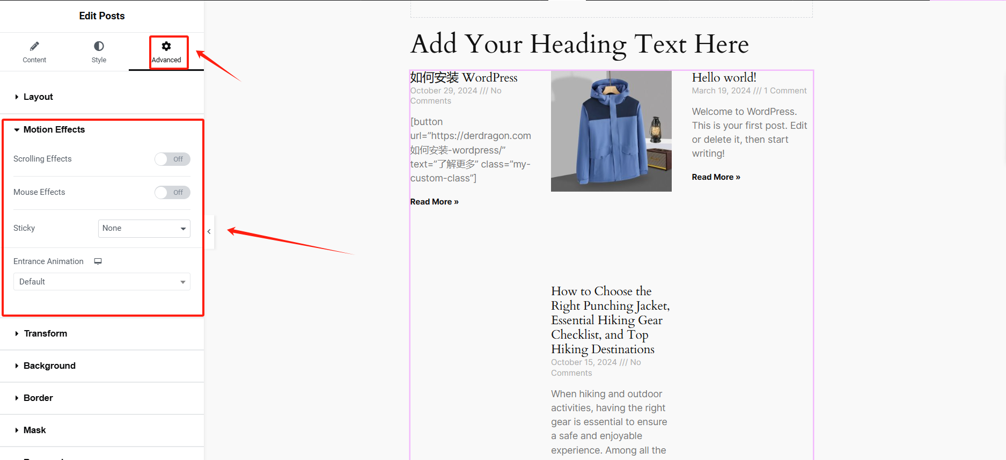Click the Advanced tab gear icon

[166, 46]
